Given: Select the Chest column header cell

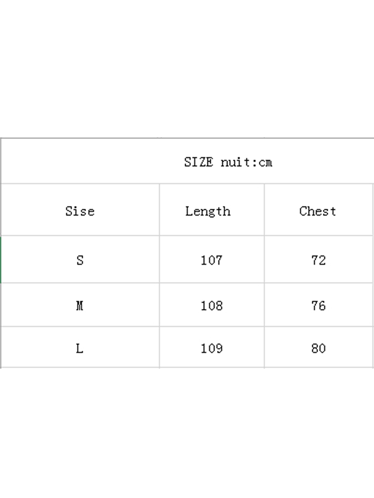Looking at the screenshot, I should pyautogui.click(x=319, y=210).
